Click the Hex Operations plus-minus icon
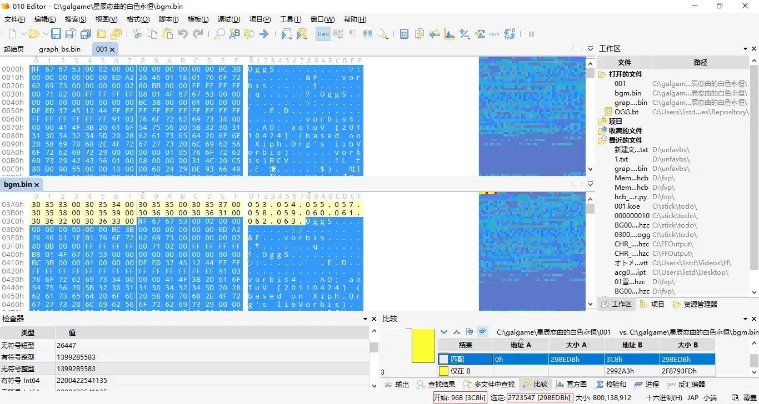Viewport: 759px width, 404px height. click(465, 34)
